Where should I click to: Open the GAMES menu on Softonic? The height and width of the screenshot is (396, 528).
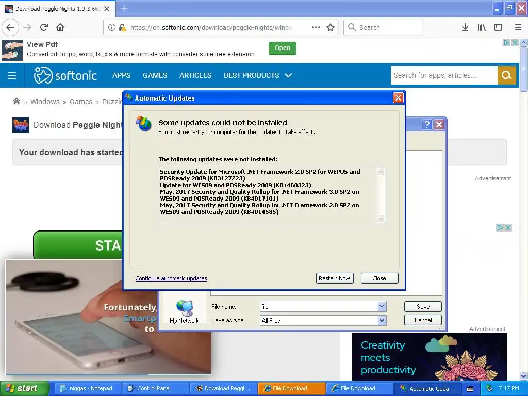155,75
